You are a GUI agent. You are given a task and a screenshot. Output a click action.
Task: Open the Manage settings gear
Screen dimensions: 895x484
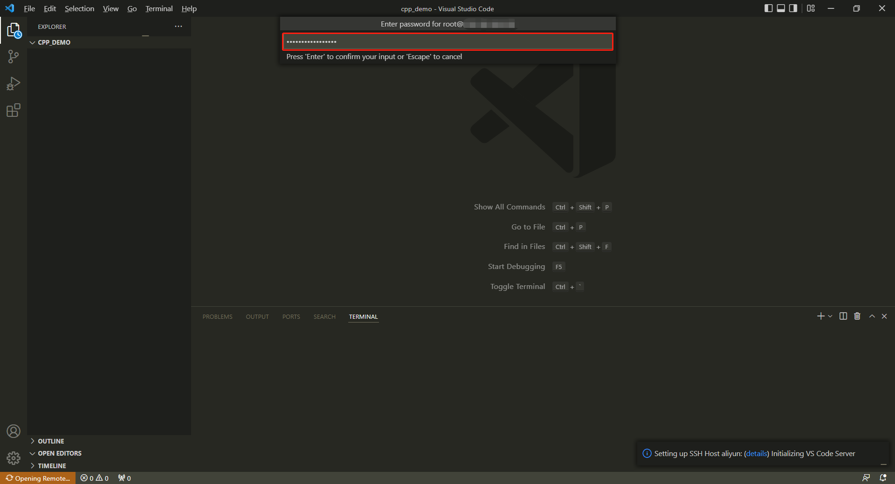tap(13, 458)
